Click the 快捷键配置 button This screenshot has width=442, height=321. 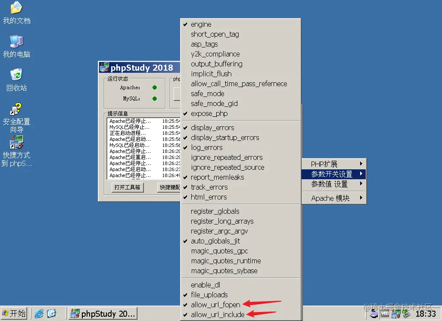(x=169, y=187)
